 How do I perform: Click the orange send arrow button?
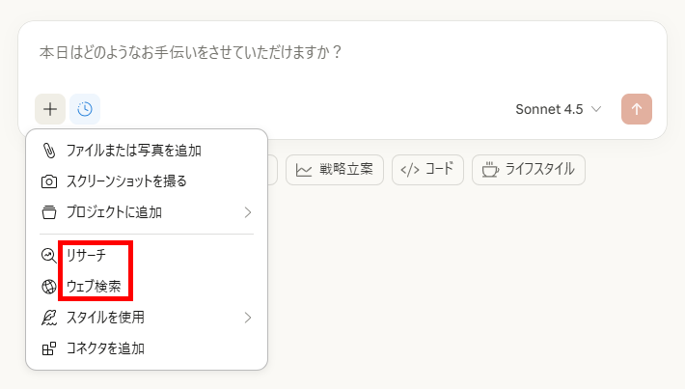coord(637,109)
